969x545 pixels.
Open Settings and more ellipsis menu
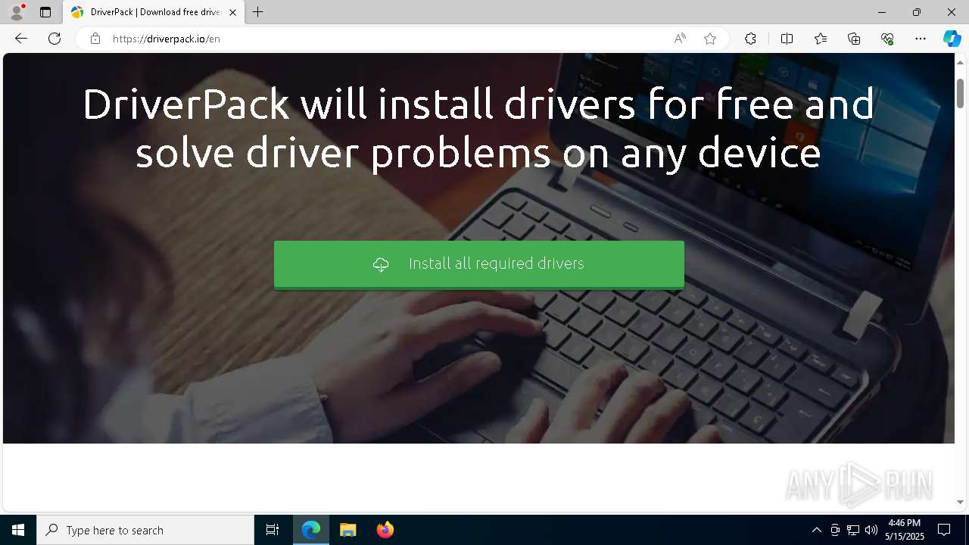tap(921, 39)
